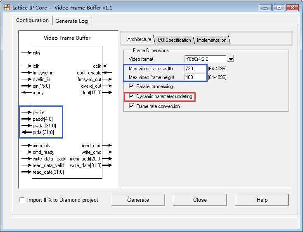Click the (64-4096) range beside frame height
303x232 pixels.
click(x=217, y=77)
